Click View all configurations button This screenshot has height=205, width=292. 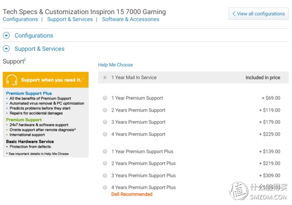click(258, 14)
